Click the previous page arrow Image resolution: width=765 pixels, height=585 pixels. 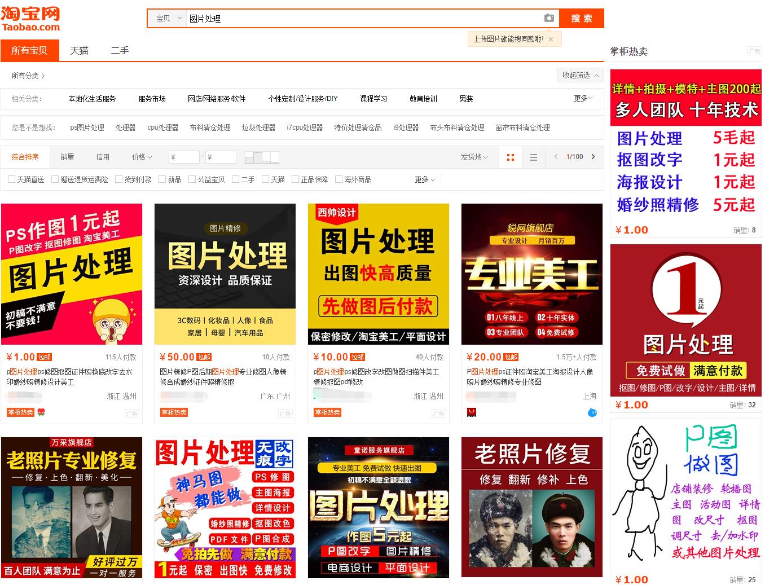click(x=555, y=157)
